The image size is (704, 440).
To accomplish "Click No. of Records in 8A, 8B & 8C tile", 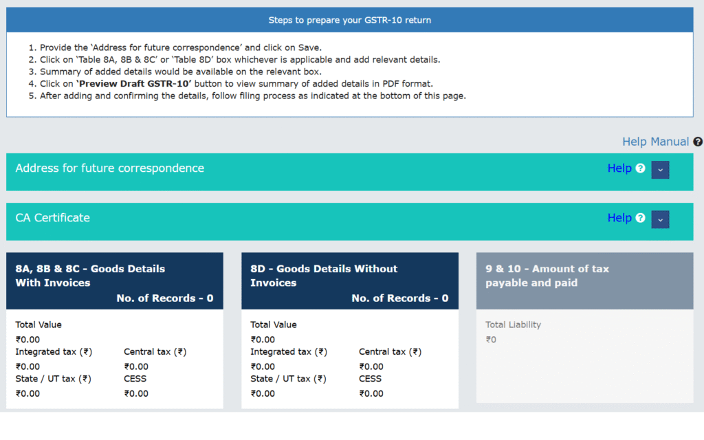I will 165,298.
